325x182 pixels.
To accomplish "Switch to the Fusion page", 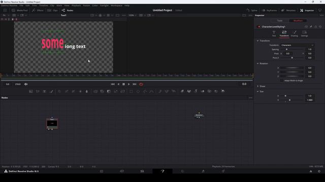I will click(162, 171).
